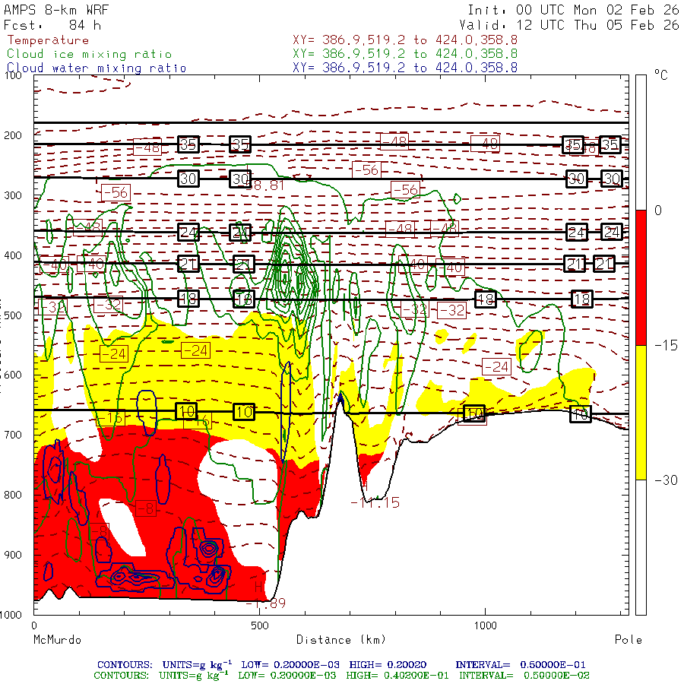Click the McMurdo endpoint label
This screenshot has width=684, height=684.
coord(57,640)
